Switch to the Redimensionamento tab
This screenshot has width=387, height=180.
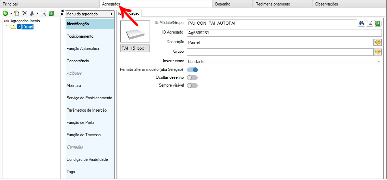pyautogui.click(x=282, y=4)
